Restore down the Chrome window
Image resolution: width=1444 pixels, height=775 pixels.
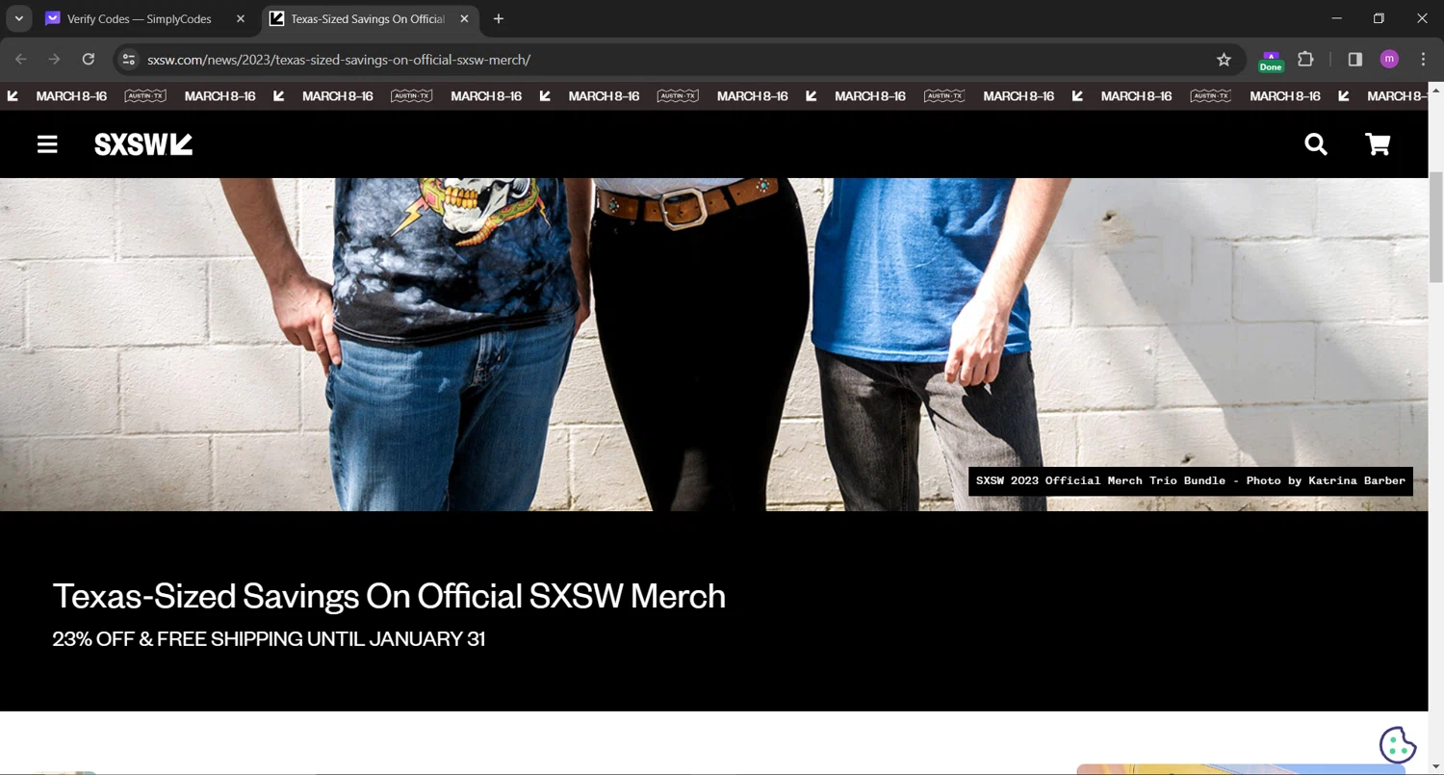coord(1379,18)
